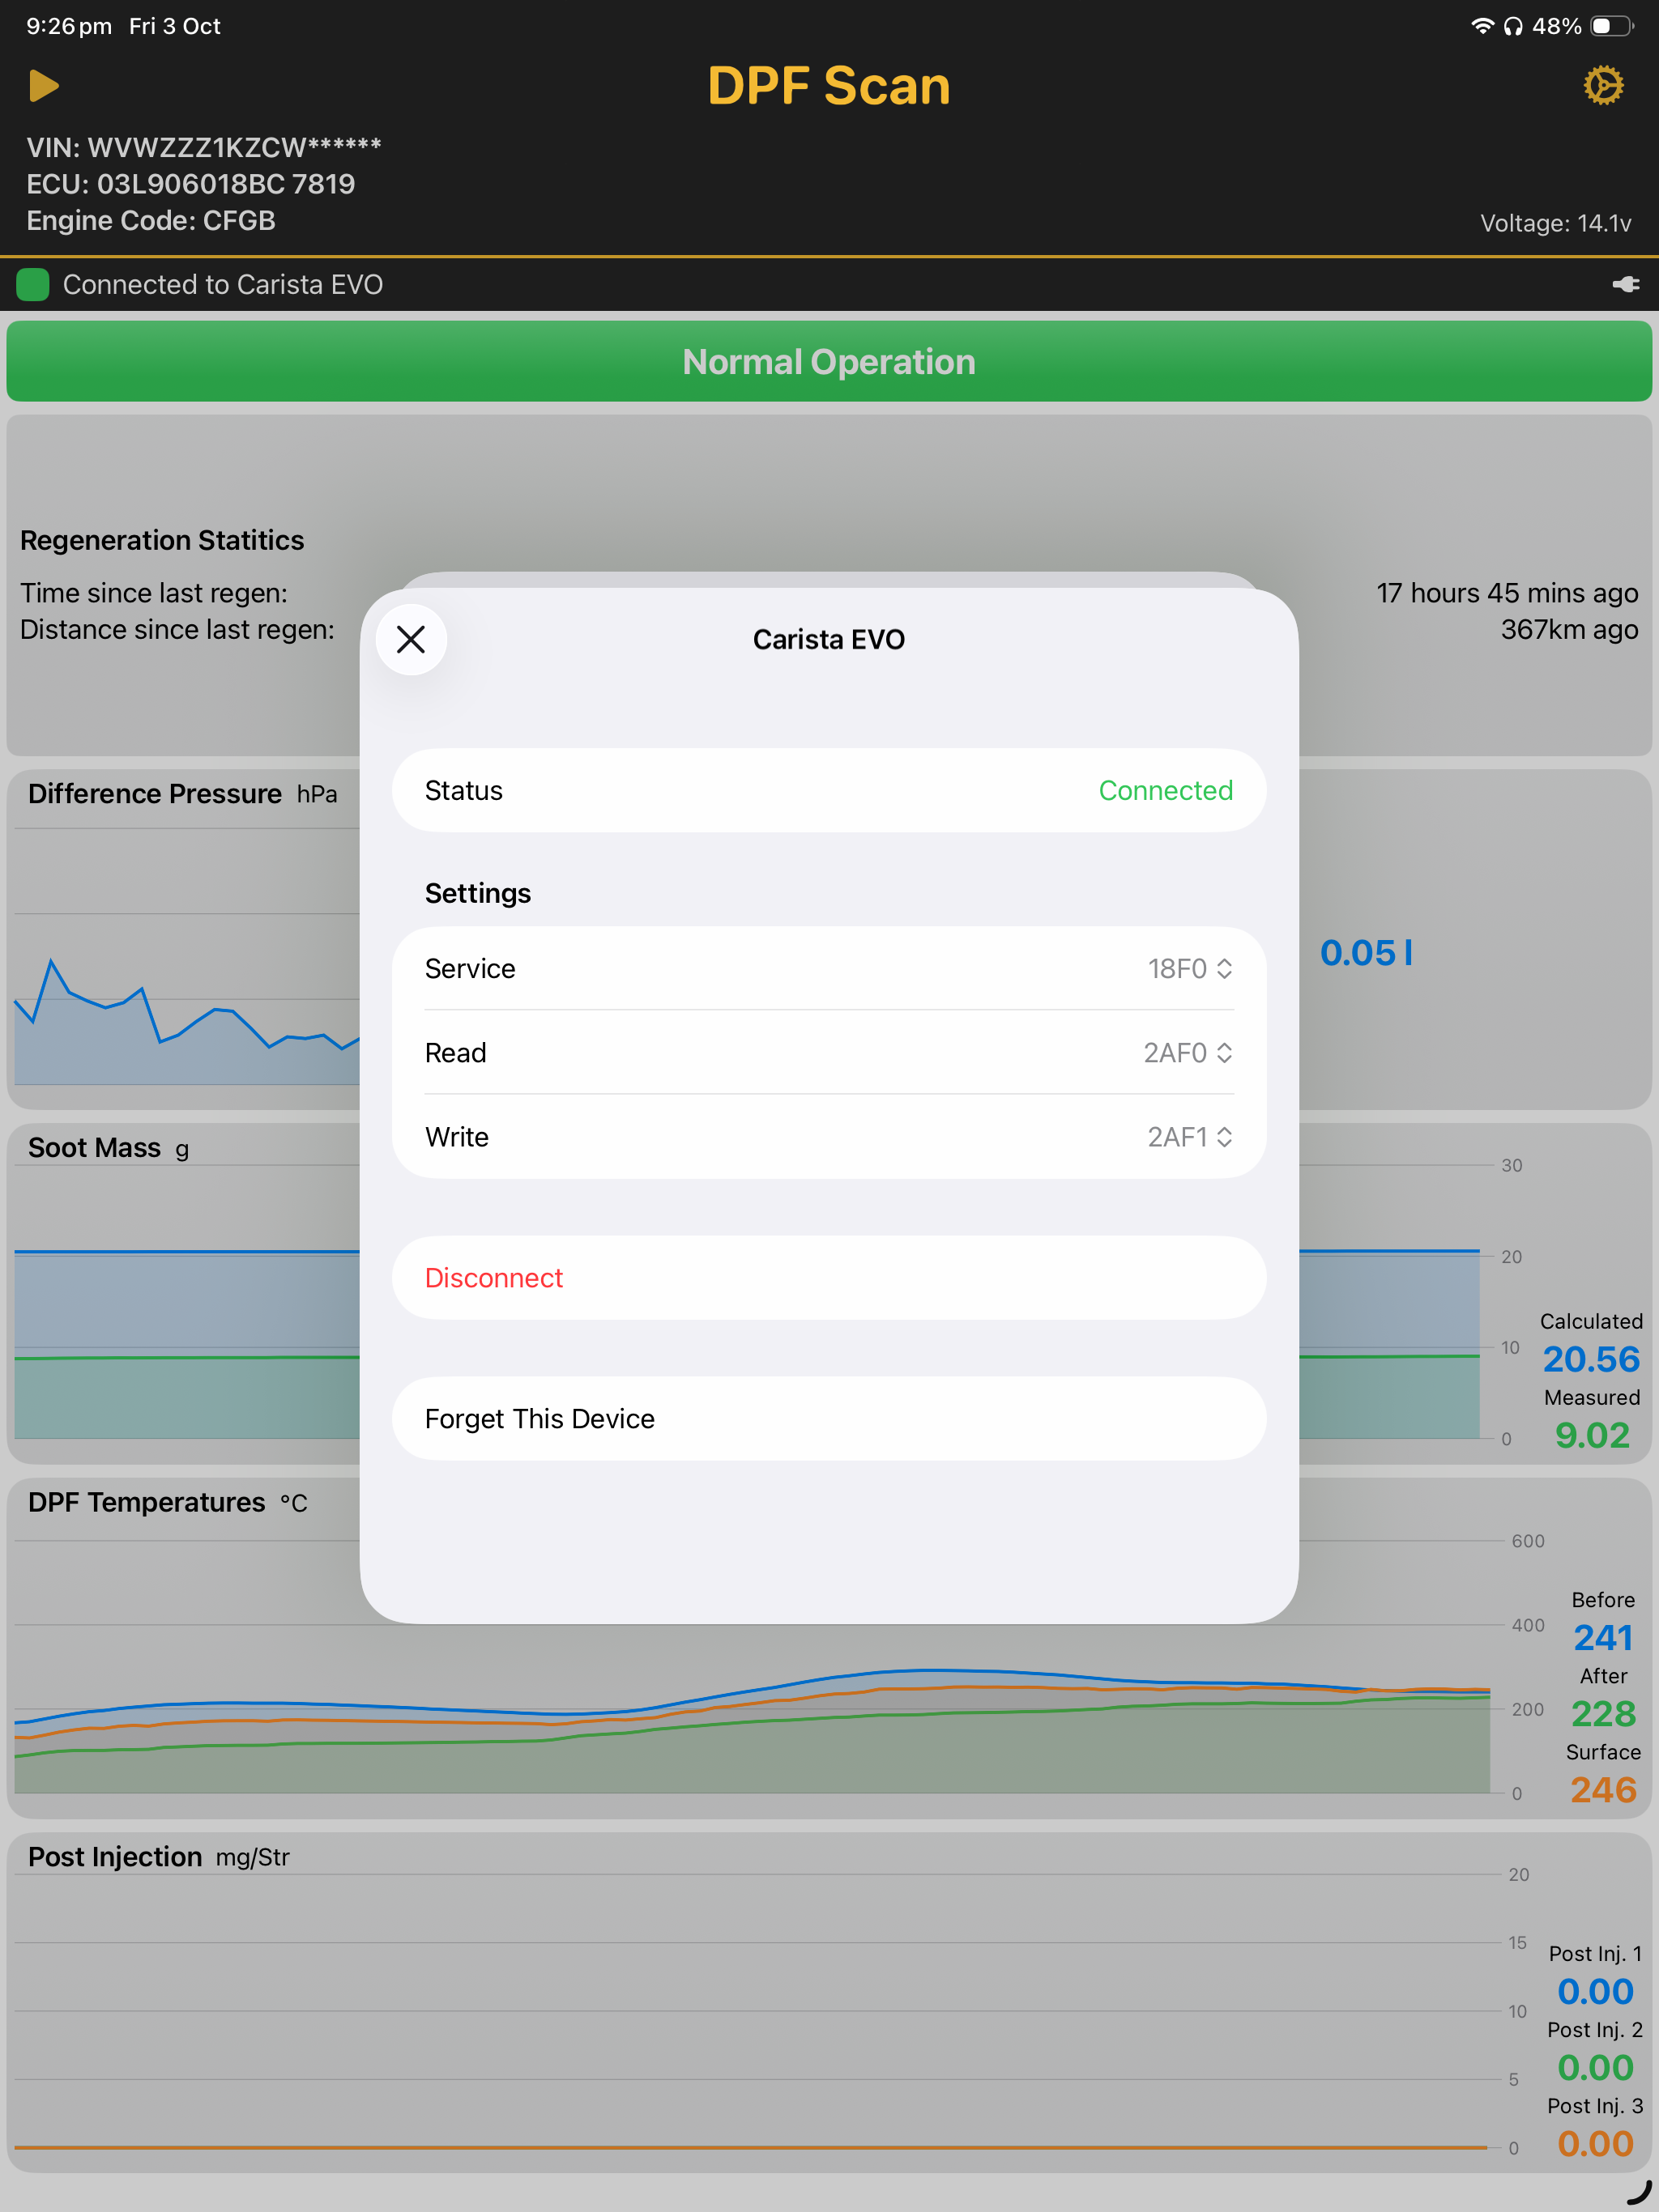Screen dimensions: 1659x2212
Task: Tap the Post Inj. 2 value
Action: tap(1595, 2068)
